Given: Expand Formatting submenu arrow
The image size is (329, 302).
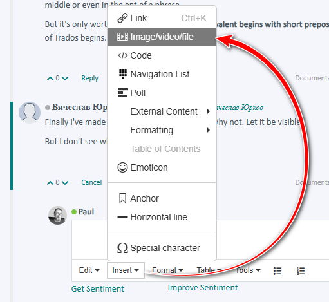Looking at the screenshot, I should (x=209, y=130).
